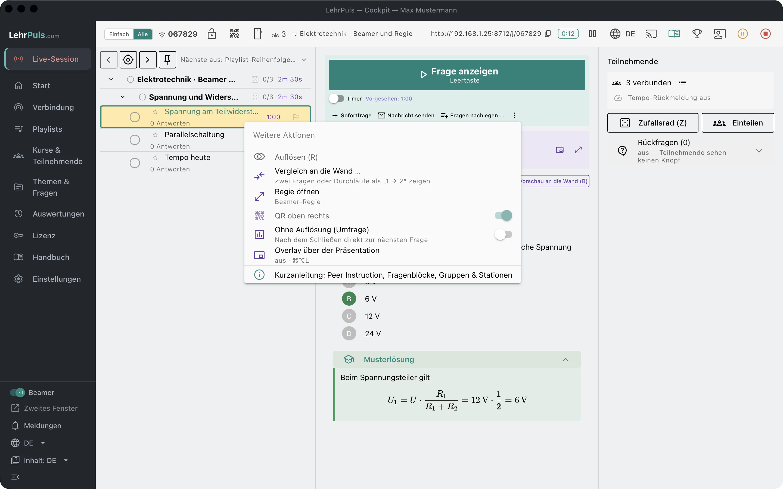Screen dimensions: 783x489
Task: Choose Auflösen (R) from menu
Action: pyautogui.click(x=383, y=157)
